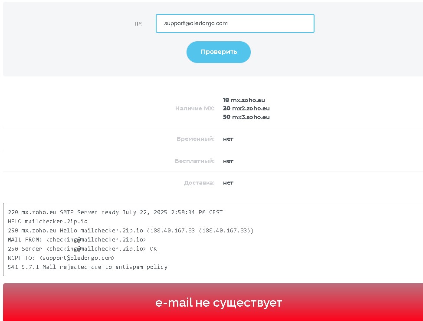Screen dimensions: 423x321
Task: Click log line '541 5.7.1 Mail rejected'
Action: tap(87, 267)
